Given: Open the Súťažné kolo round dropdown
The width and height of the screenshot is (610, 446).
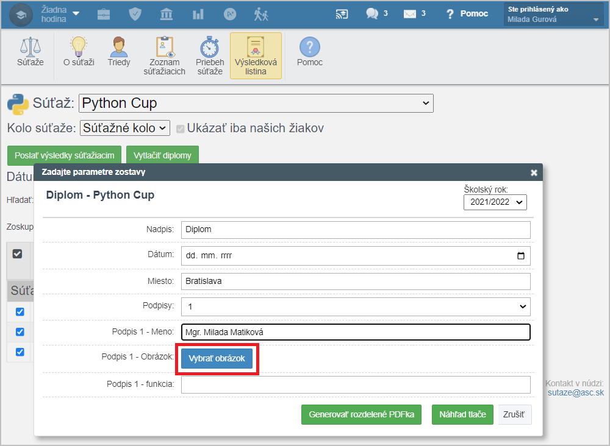Looking at the screenshot, I should pos(125,128).
